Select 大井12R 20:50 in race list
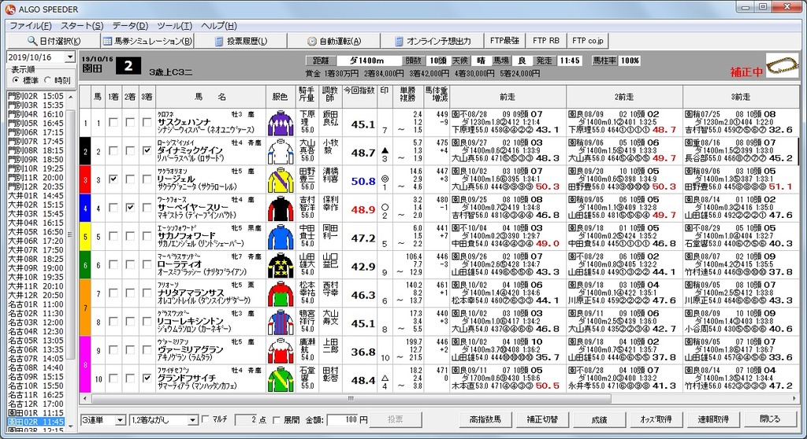 pos(36,295)
